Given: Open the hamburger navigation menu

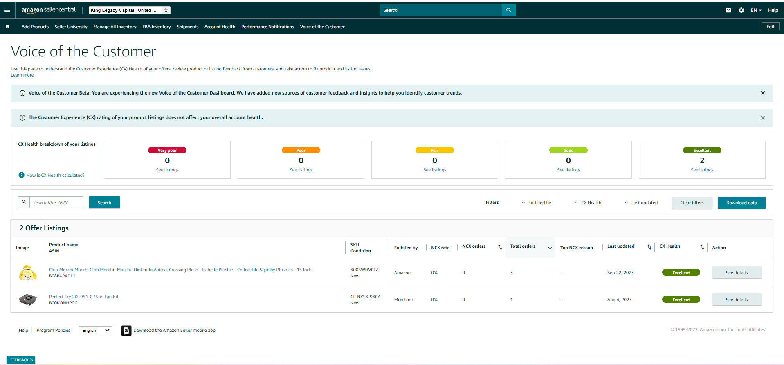Looking at the screenshot, I should (x=7, y=10).
